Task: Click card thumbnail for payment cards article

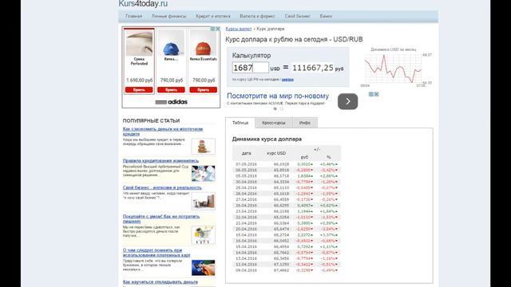Action: [203, 268]
